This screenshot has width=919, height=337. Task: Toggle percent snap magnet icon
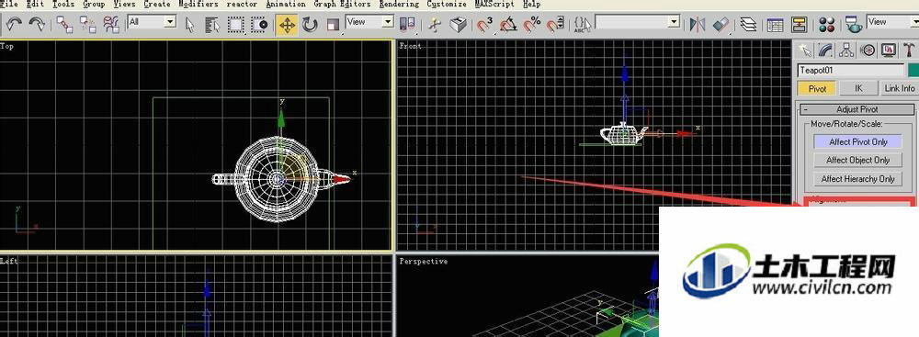tap(532, 25)
